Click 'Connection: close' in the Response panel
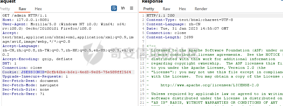The image size is (283, 106). click(166, 33)
